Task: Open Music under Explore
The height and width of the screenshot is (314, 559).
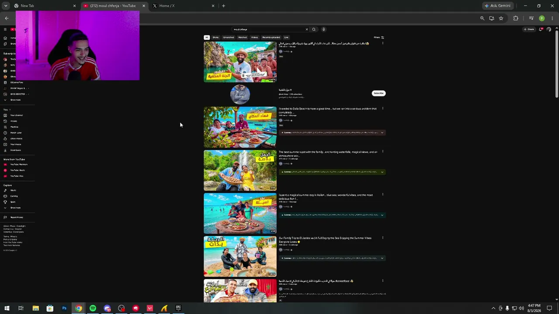Action: tap(13, 190)
